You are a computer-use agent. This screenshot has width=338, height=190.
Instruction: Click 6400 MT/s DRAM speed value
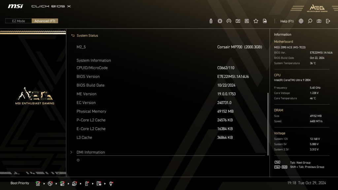(316, 121)
